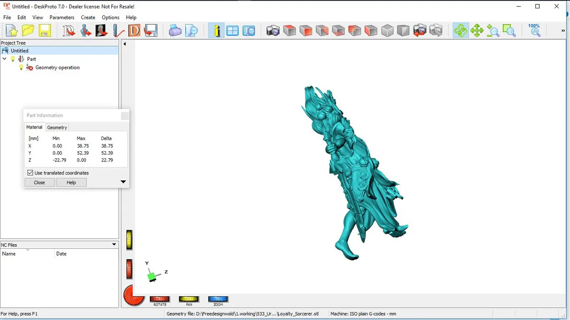Screen dimensions: 570x320
Task: Toggle the green mouse rotate mode icon
Action: click(461, 31)
